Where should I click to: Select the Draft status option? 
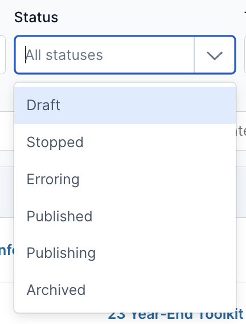click(x=125, y=105)
